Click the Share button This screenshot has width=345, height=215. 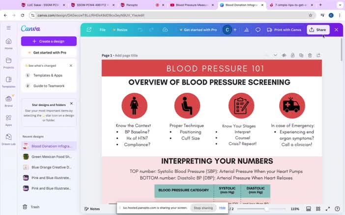(318, 29)
